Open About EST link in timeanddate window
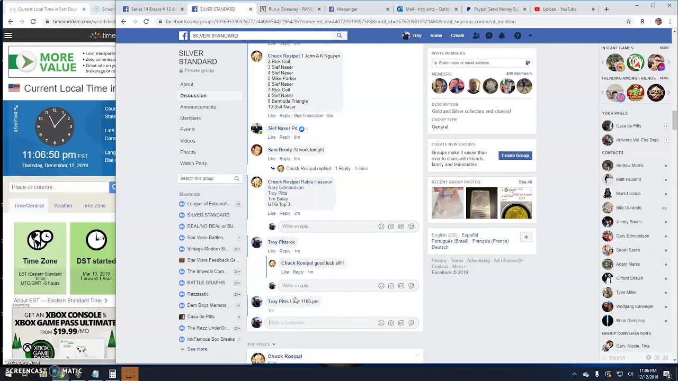The image size is (678, 381). click(60, 301)
